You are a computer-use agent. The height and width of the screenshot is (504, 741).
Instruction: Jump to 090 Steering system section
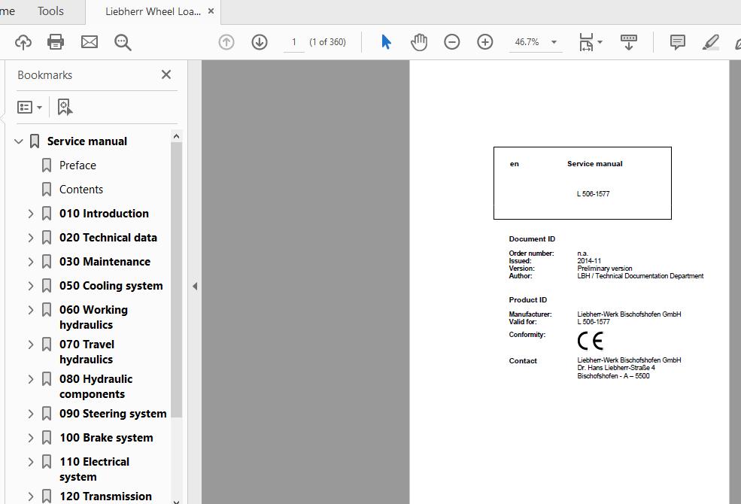pyautogui.click(x=113, y=414)
